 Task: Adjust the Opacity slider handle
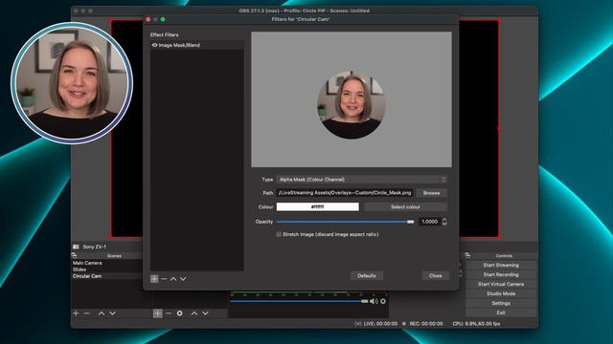coord(410,222)
